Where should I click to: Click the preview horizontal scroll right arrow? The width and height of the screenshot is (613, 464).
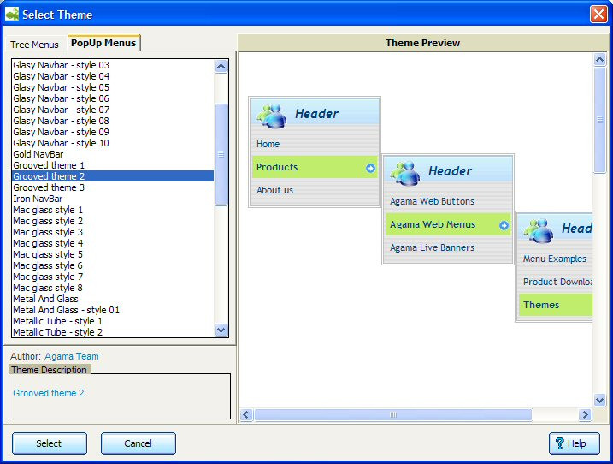click(585, 414)
